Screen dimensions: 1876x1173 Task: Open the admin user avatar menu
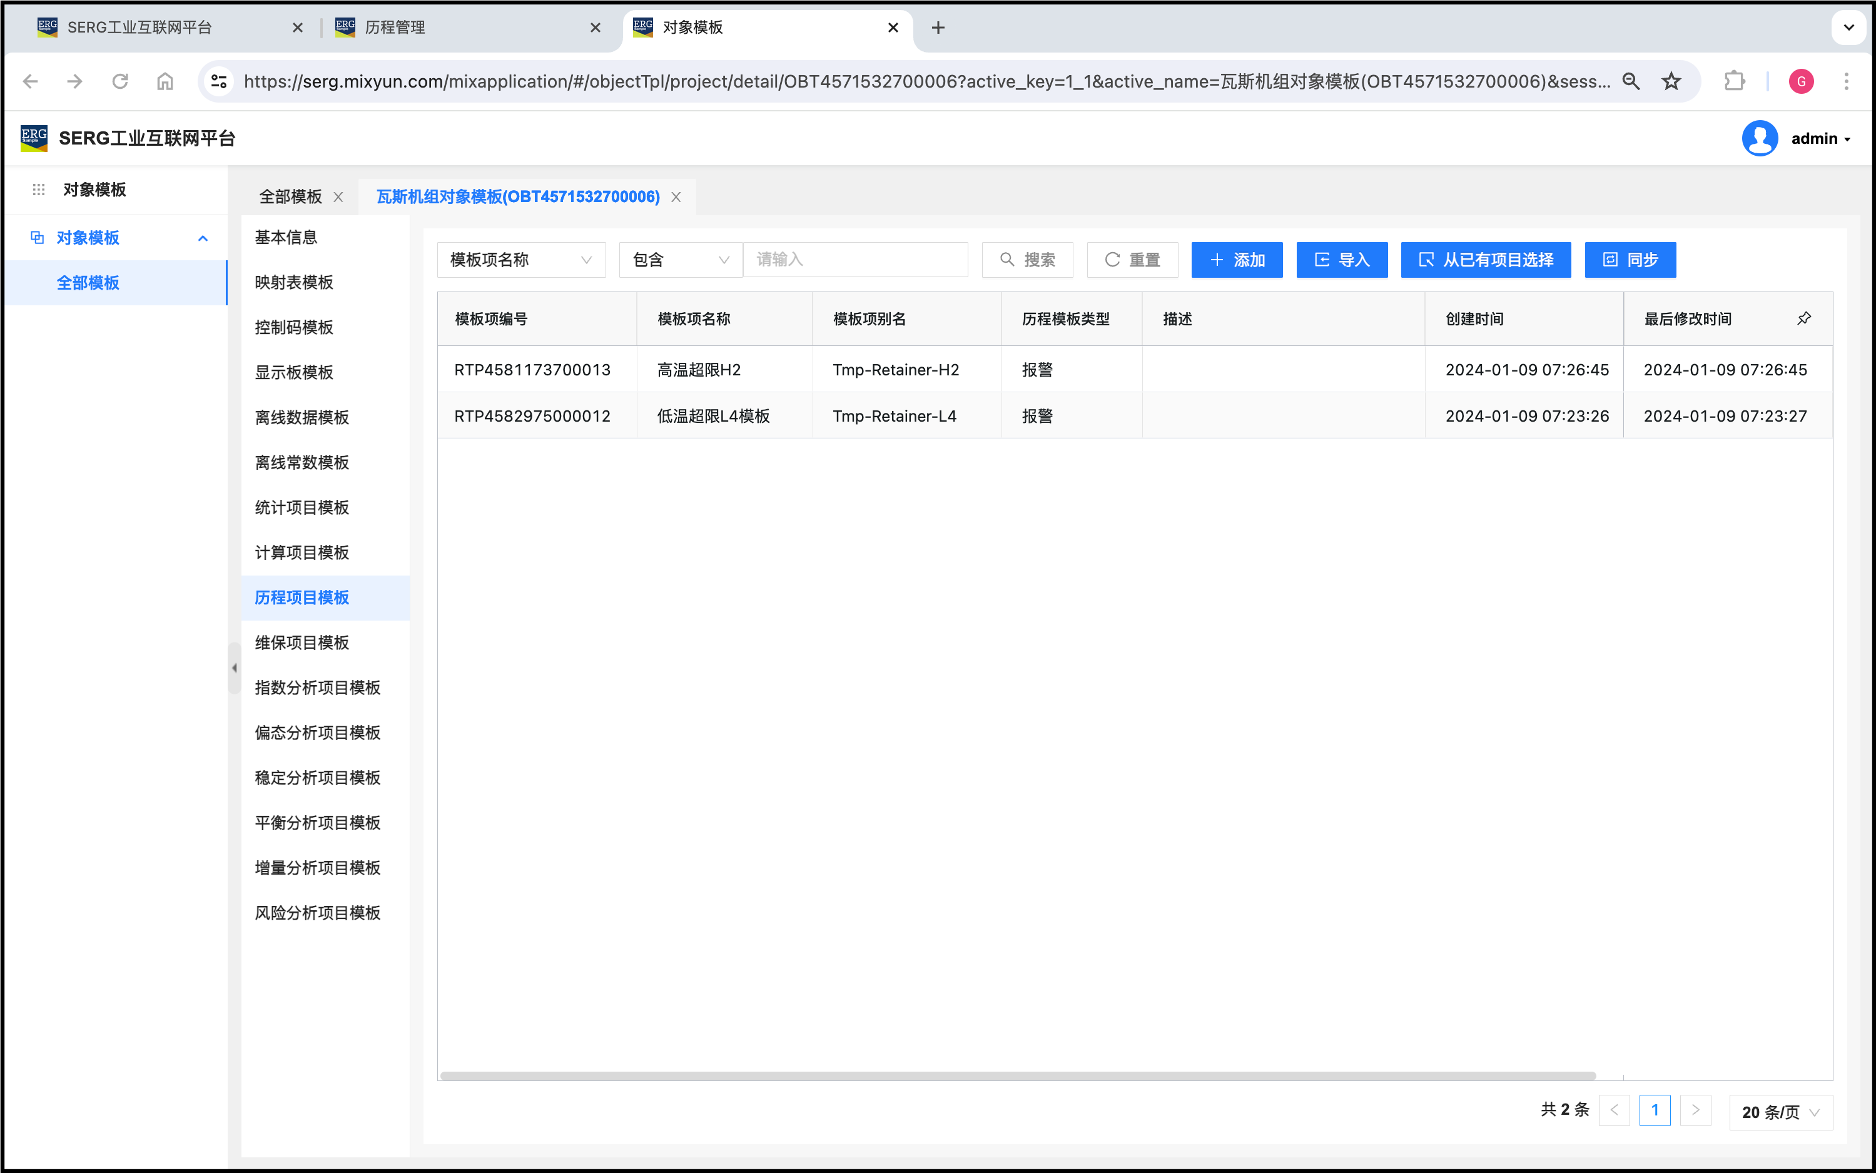(x=1760, y=139)
